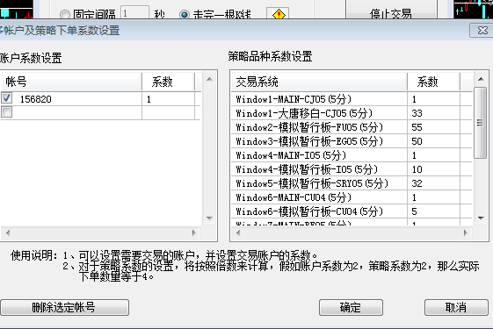Confirm with the 确定 button
The height and width of the screenshot is (329, 493).
pos(351,307)
